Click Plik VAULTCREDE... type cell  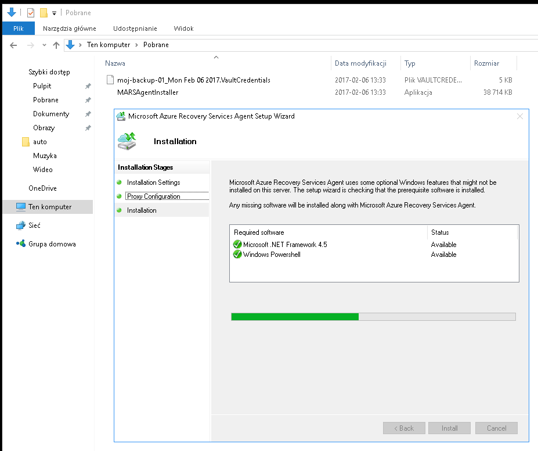click(433, 80)
